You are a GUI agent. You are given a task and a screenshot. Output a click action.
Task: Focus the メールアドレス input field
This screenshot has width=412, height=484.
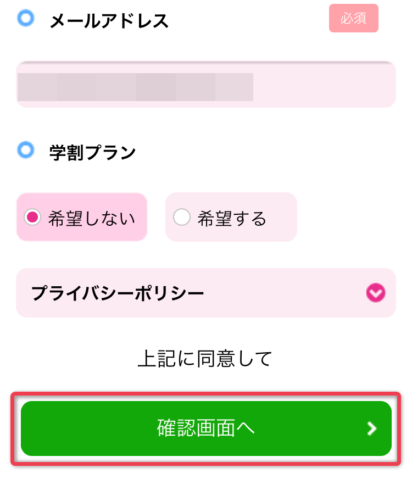[x=206, y=85]
